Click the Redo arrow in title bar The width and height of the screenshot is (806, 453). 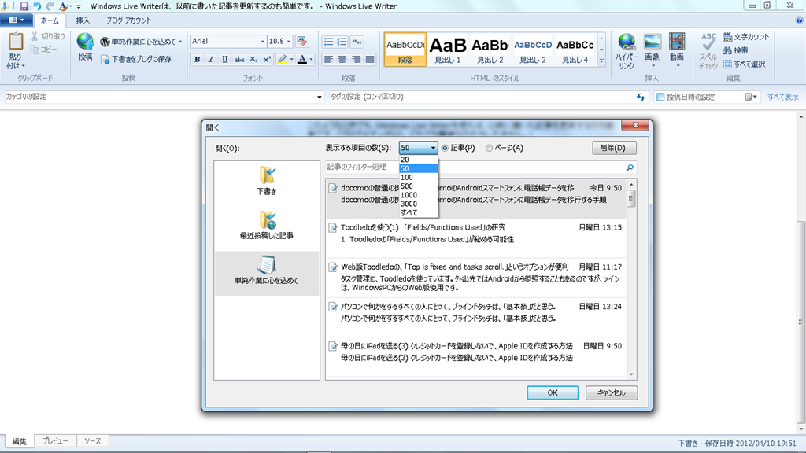coord(50,6)
